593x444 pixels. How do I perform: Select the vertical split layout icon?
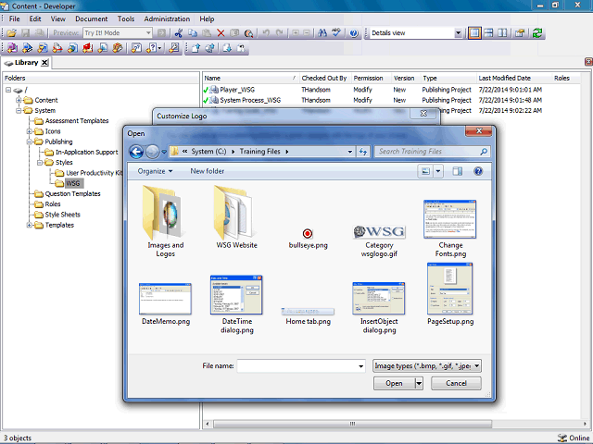pyautogui.click(x=502, y=33)
